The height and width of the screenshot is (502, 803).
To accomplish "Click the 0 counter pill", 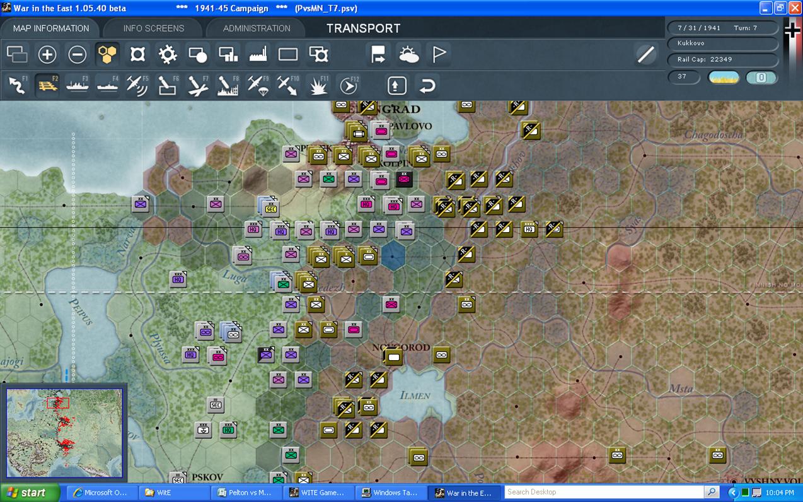I will (x=761, y=78).
